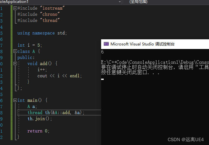Collapse the int main() function
The width and height of the screenshot is (209, 145).
15,100
